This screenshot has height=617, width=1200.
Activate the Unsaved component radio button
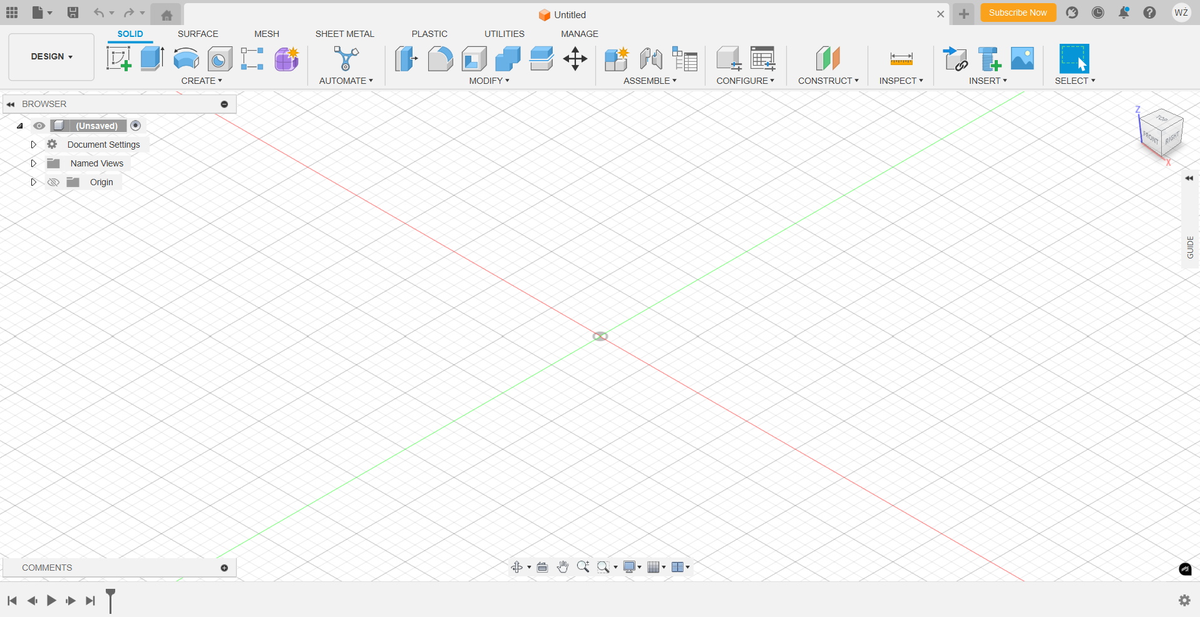136,126
